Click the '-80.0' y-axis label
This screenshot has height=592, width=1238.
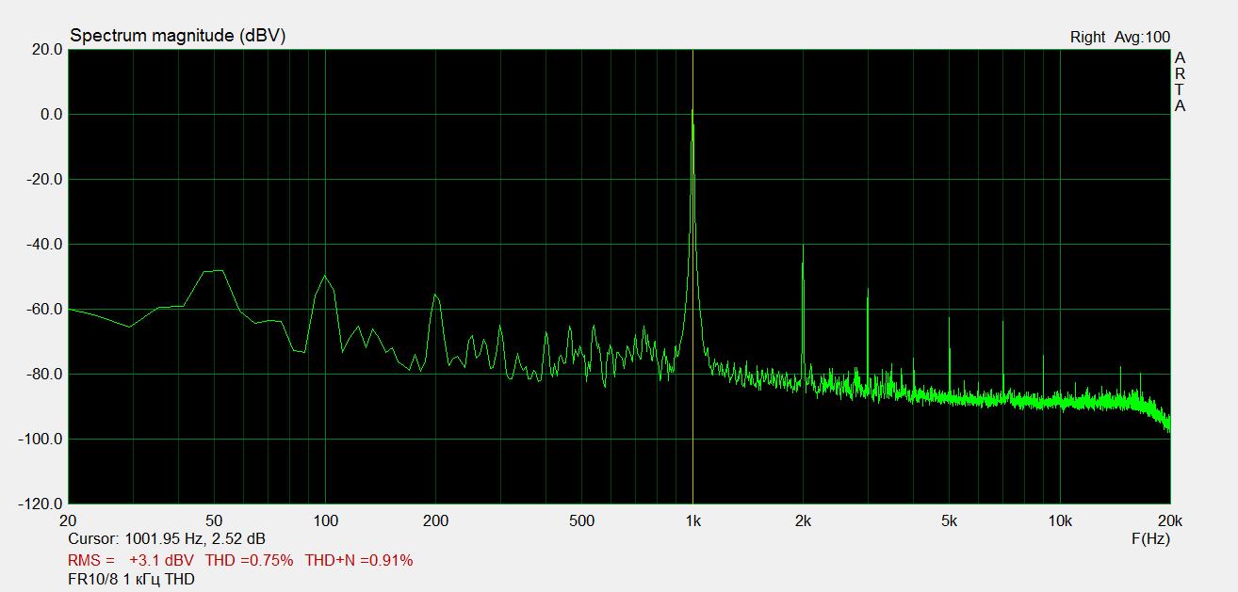(x=44, y=375)
